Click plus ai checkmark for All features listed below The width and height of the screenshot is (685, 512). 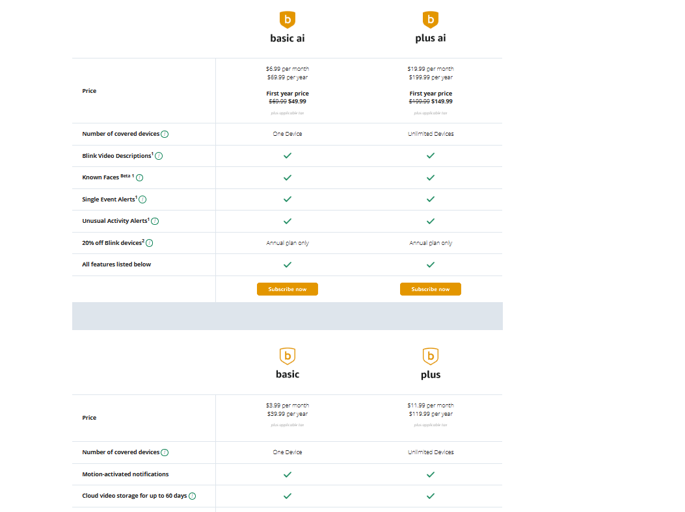click(430, 265)
